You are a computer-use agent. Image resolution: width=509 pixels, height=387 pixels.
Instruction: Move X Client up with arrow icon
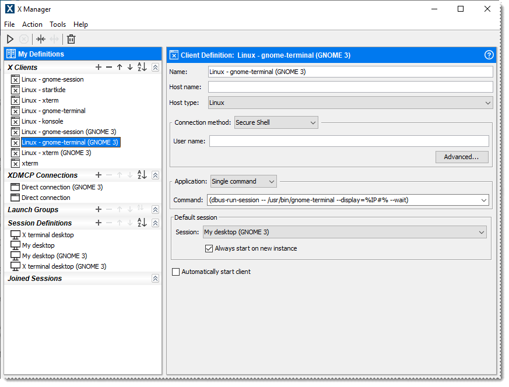pyautogui.click(x=120, y=68)
